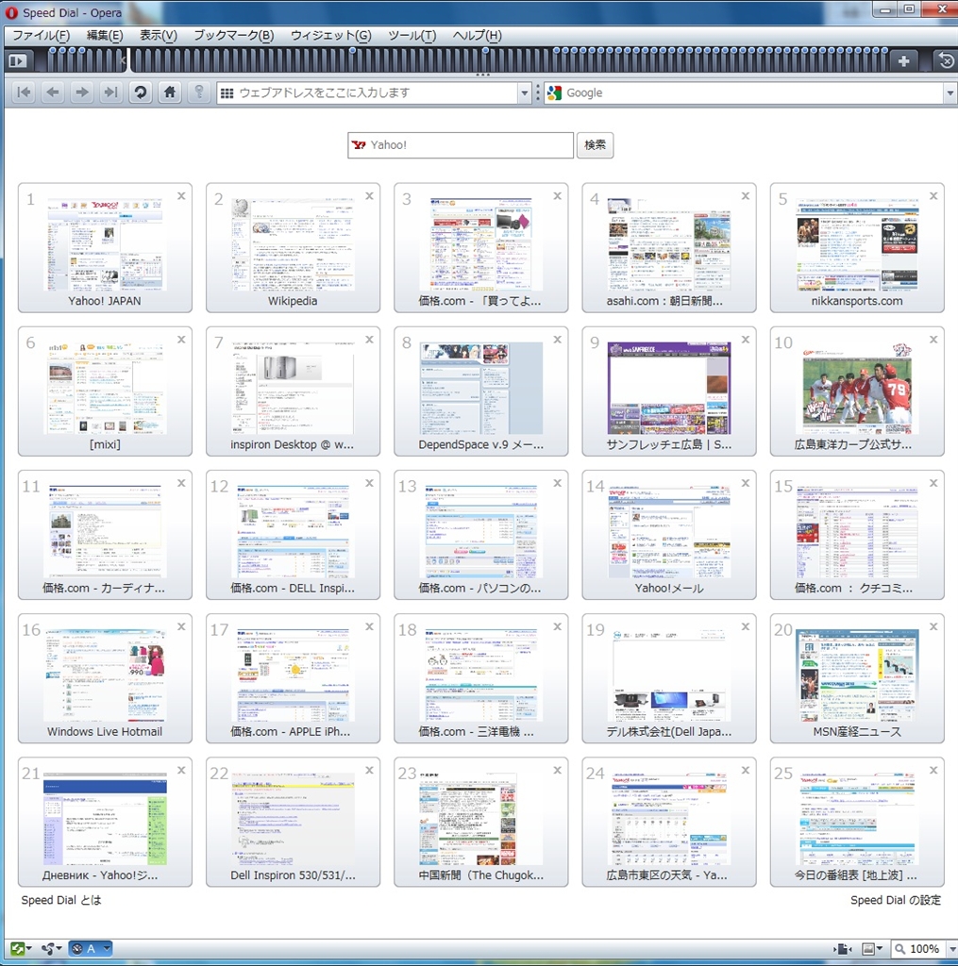The image size is (958, 966).
Task: Click the Google search engine icon
Action: [x=554, y=93]
